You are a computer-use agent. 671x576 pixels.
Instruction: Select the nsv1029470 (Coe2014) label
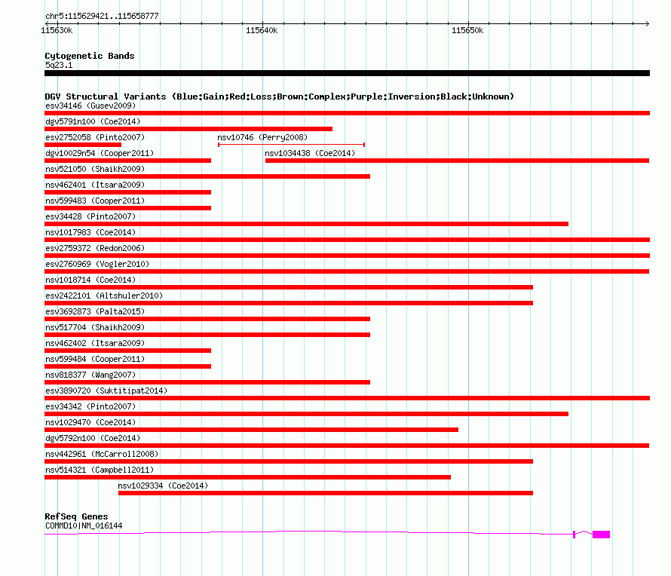pyautogui.click(x=90, y=422)
